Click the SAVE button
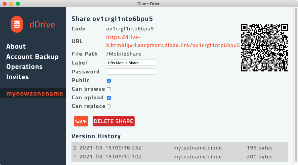The height and width of the screenshot is (165, 298). pos(81,121)
